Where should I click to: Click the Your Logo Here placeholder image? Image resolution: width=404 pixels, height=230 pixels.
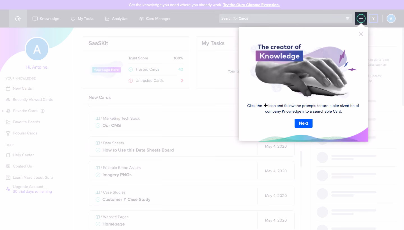(x=107, y=70)
